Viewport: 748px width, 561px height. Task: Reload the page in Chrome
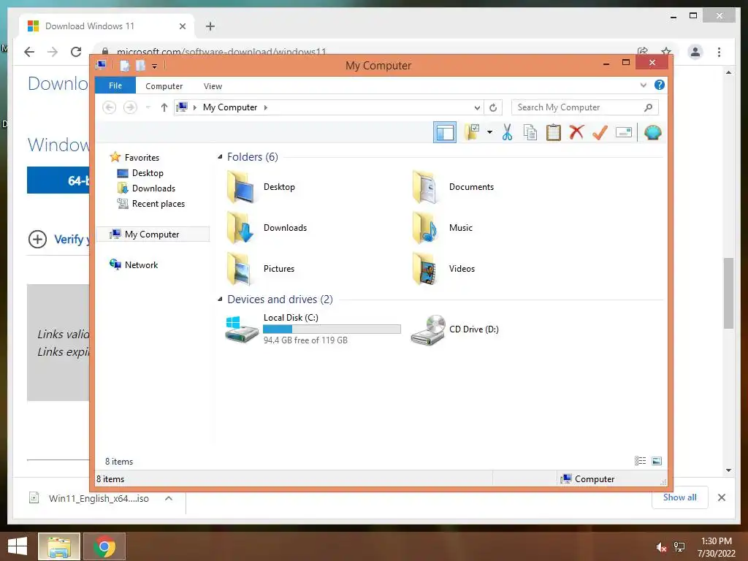(x=76, y=52)
